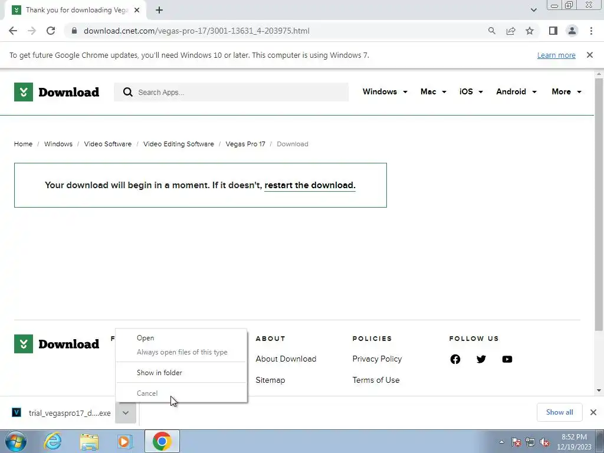Click Show all downloads button
The image size is (604, 453).
[x=559, y=412]
